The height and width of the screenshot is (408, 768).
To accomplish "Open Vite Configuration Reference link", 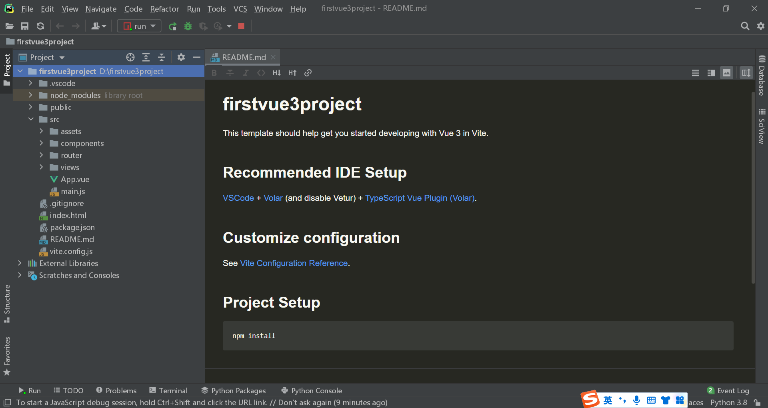I will click(294, 263).
